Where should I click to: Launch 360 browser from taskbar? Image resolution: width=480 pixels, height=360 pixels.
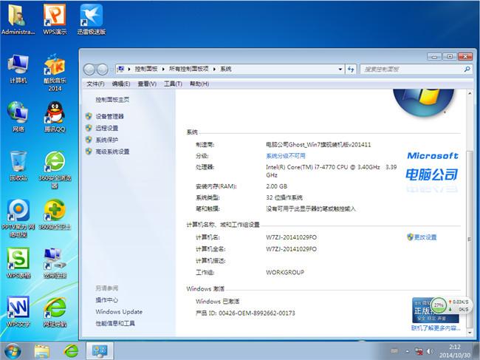click(x=71, y=351)
